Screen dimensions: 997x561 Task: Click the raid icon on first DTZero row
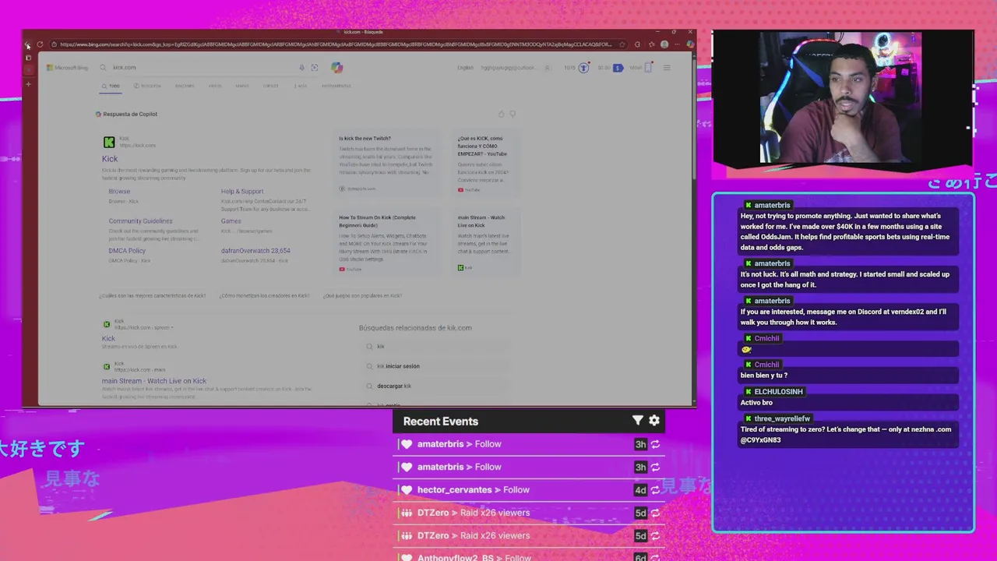point(406,513)
